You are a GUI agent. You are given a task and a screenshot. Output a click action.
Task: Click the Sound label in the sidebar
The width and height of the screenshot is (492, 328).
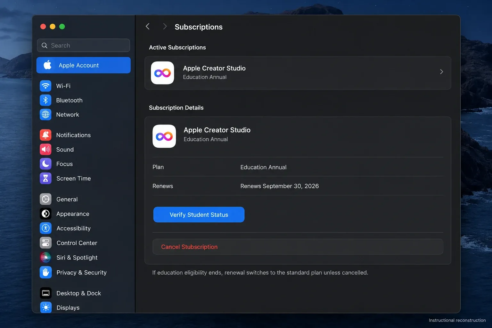(x=65, y=150)
